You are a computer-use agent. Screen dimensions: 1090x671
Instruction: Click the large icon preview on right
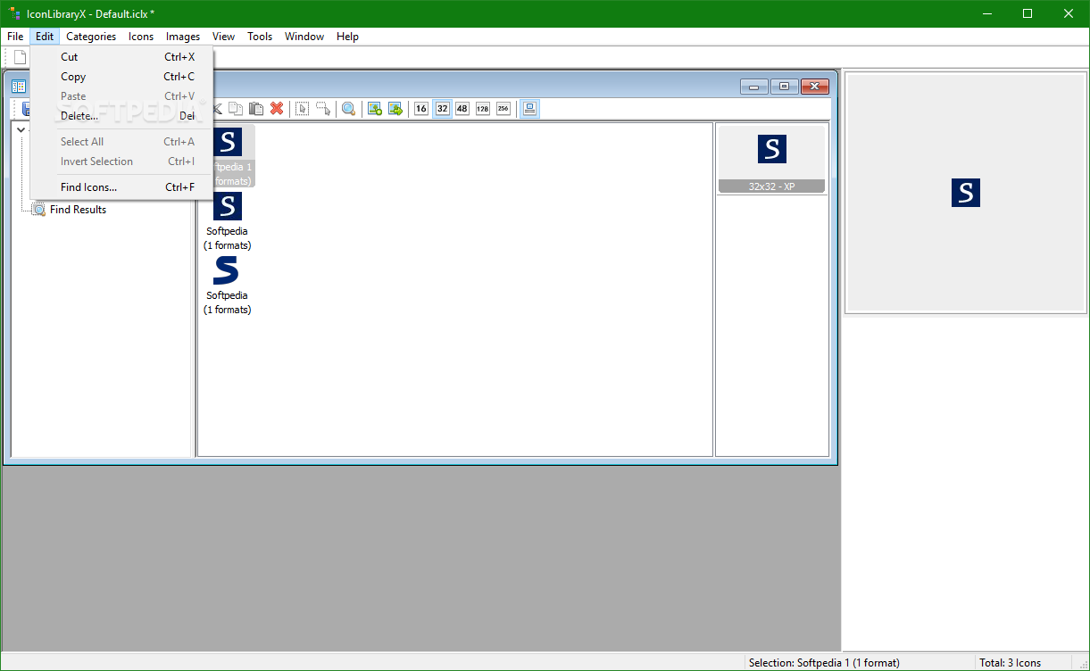click(x=966, y=193)
